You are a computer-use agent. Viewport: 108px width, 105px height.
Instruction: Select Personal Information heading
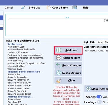19,97
